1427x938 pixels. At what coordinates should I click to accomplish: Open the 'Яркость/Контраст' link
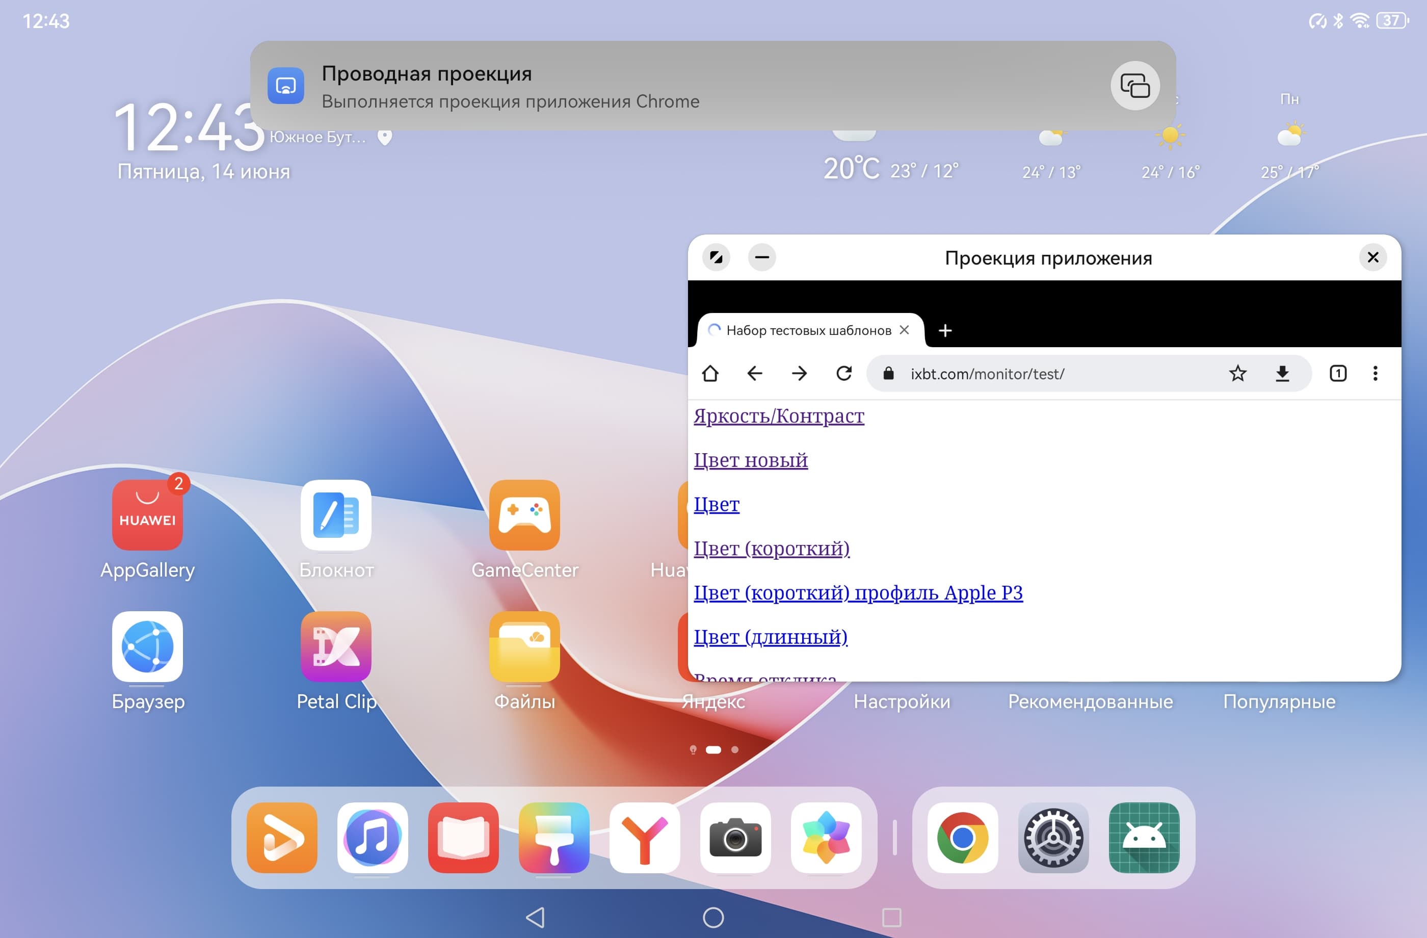(778, 415)
